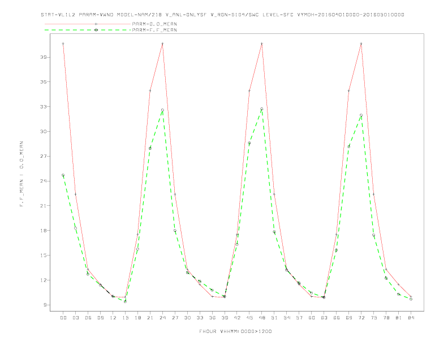Click green circle data point at hour 00

[63, 175]
